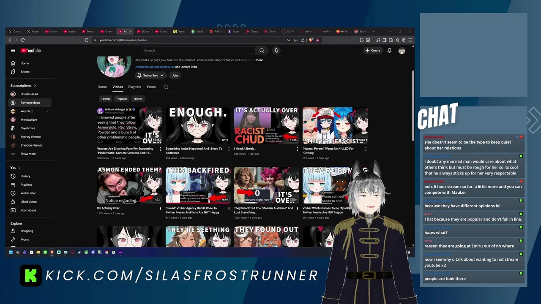Open 'and 3 more links' on channel
This screenshot has width=541, height=304.
click(x=186, y=67)
